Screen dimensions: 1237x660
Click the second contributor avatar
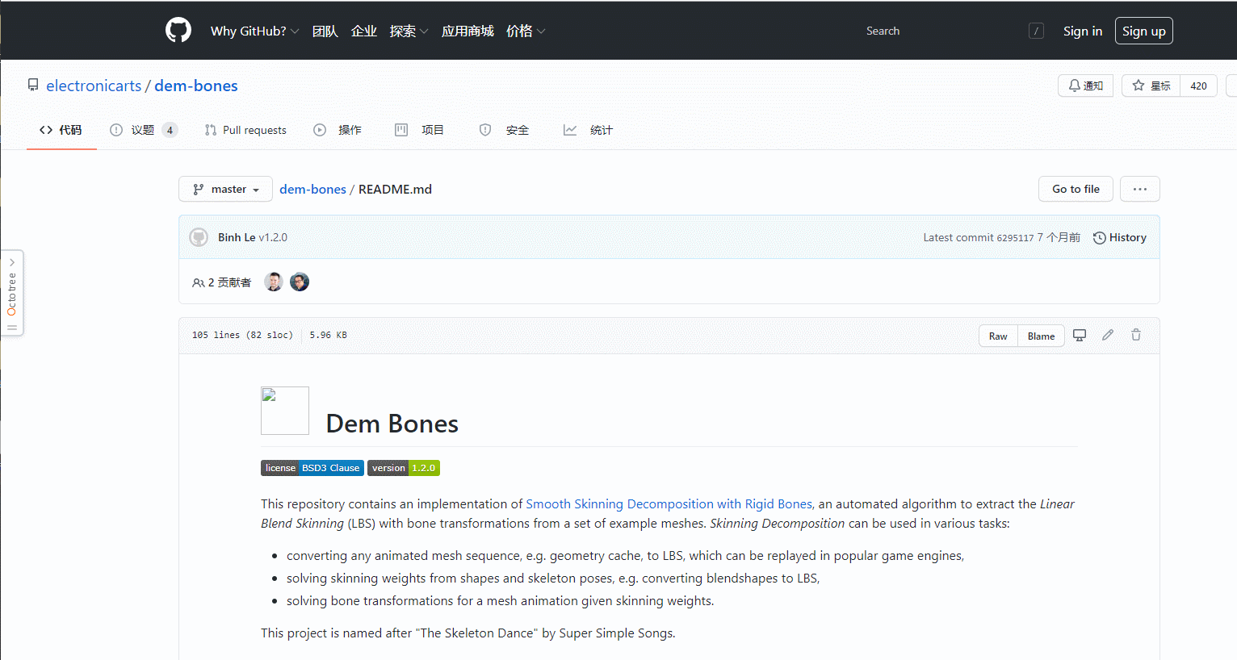(x=300, y=282)
